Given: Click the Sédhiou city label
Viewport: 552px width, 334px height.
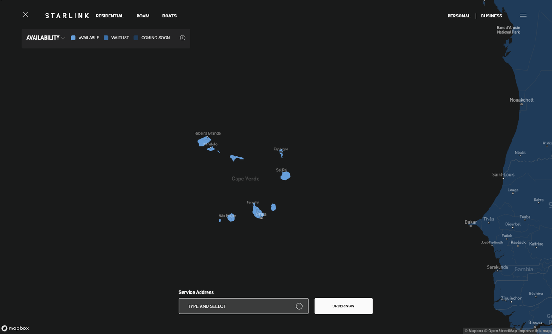Looking at the screenshot, I should (536, 293).
